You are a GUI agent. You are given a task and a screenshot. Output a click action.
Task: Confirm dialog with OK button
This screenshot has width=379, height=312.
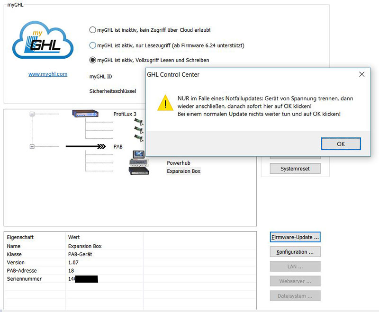(x=341, y=144)
